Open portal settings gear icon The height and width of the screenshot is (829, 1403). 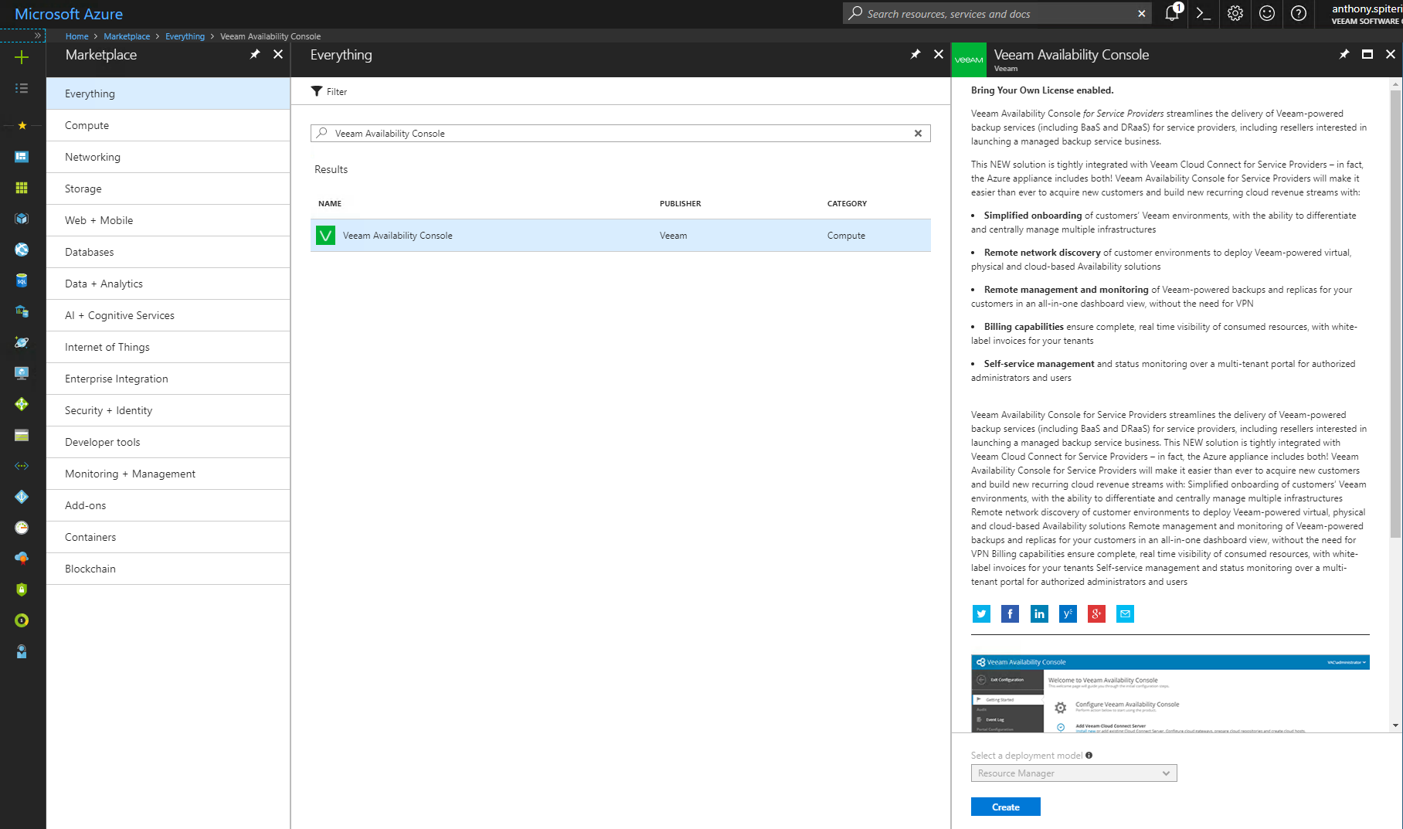pos(1235,13)
